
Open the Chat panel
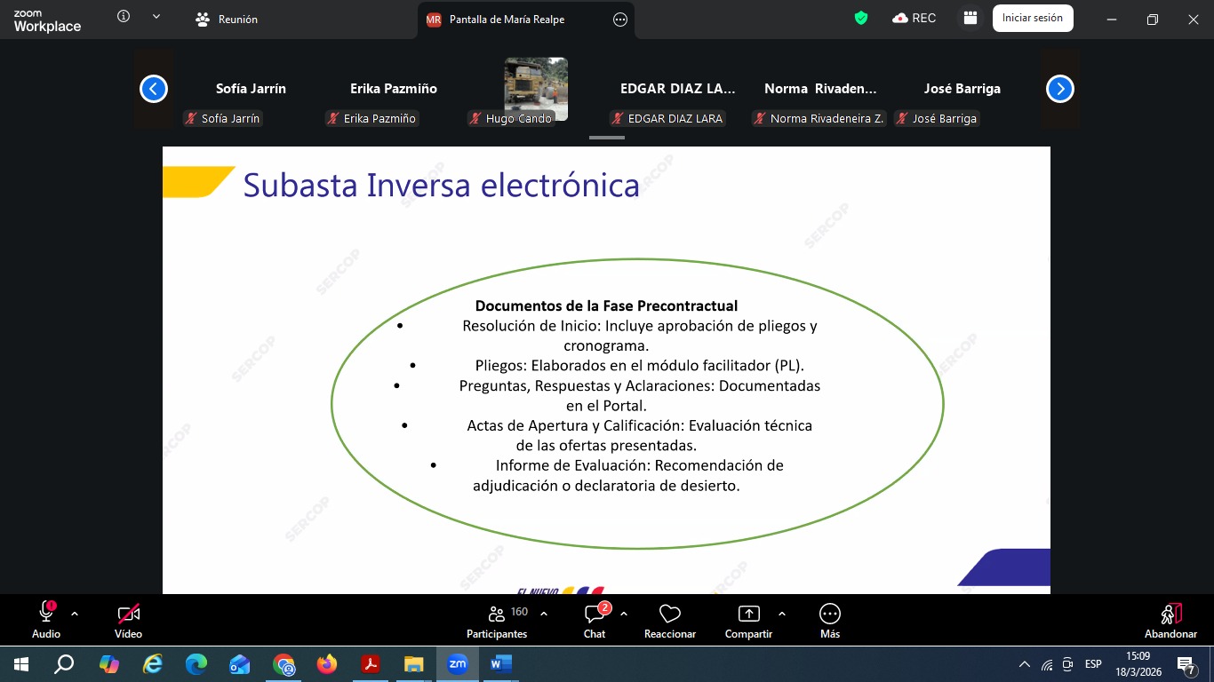(595, 620)
